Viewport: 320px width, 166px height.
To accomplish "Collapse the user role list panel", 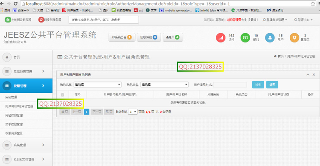I will (x=308, y=75).
